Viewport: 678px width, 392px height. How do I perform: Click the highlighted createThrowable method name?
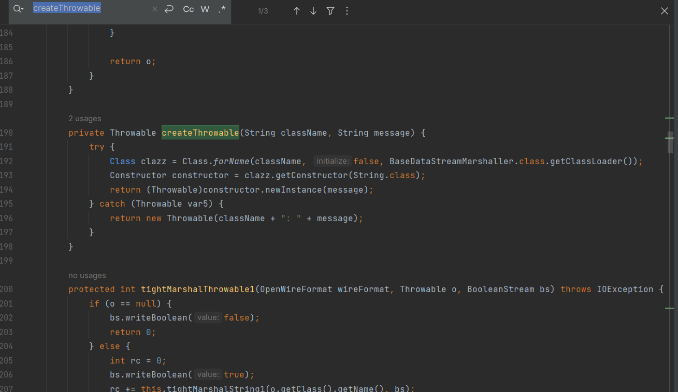[200, 133]
